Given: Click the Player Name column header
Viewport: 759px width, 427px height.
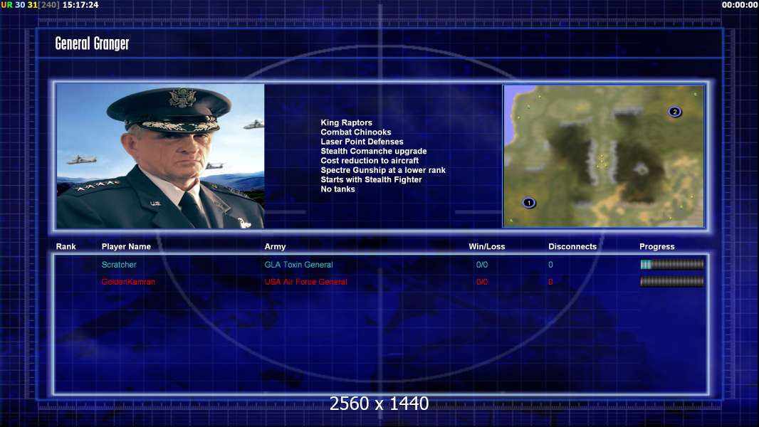Looking at the screenshot, I should click(x=126, y=247).
